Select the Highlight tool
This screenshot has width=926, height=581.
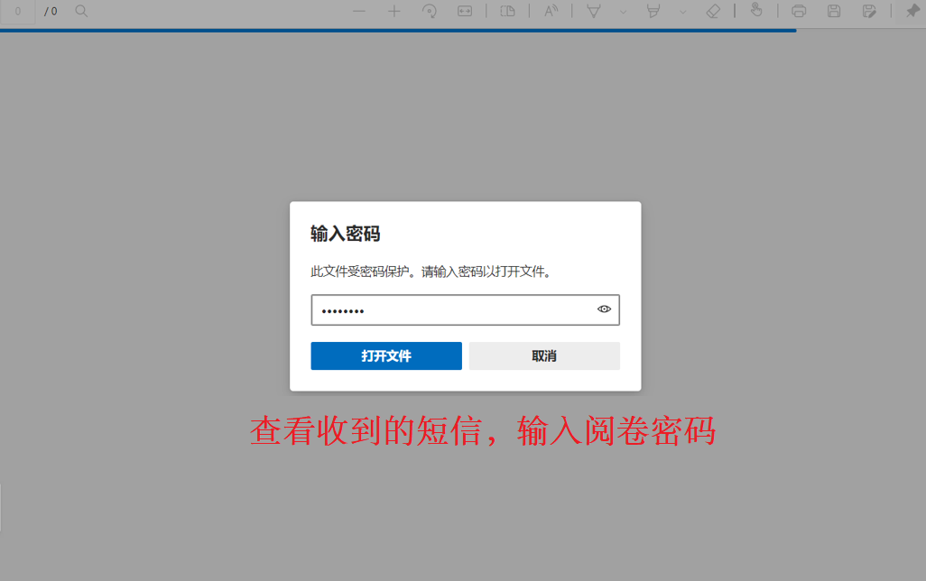pos(653,11)
